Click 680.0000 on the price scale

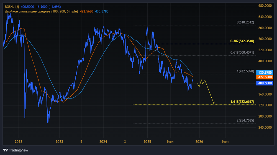click(264, 6)
